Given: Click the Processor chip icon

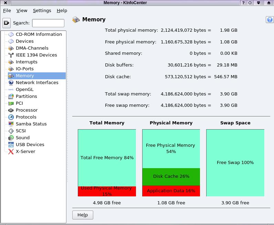Looking at the screenshot, I should pos(11,110).
